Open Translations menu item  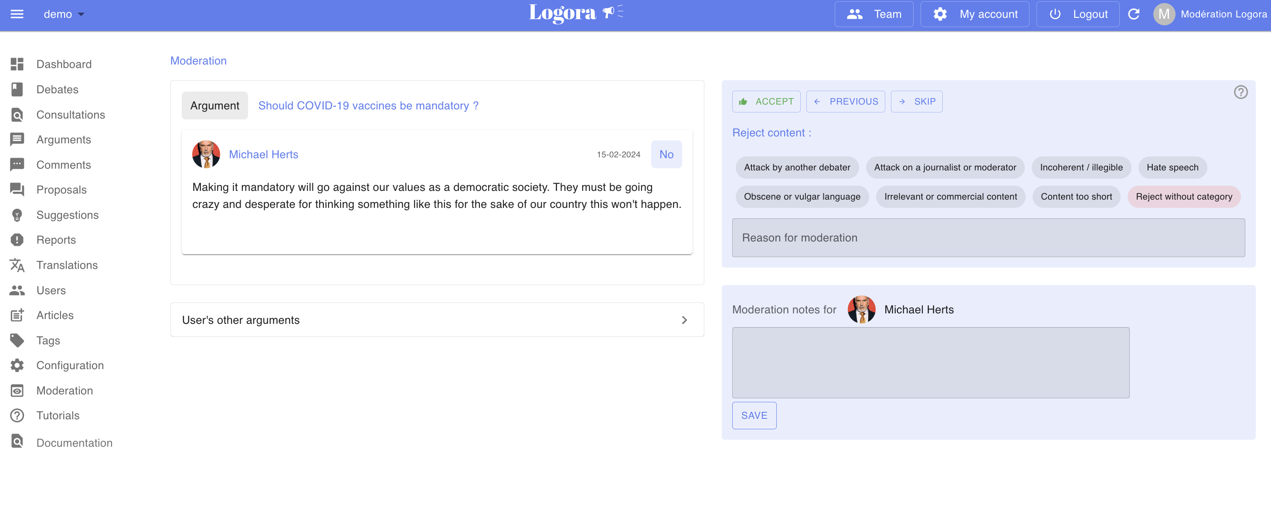67,265
